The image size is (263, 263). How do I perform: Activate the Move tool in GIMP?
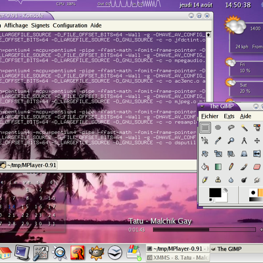point(257,141)
